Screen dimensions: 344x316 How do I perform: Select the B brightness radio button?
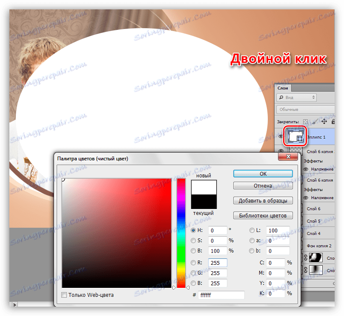coord(193,251)
